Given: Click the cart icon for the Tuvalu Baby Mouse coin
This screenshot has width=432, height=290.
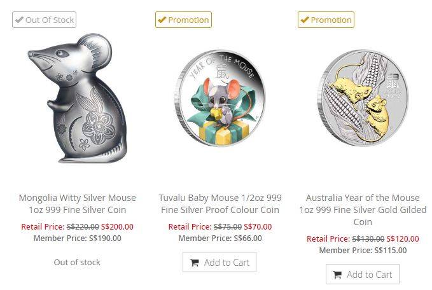Looking at the screenshot, I should click(195, 263).
